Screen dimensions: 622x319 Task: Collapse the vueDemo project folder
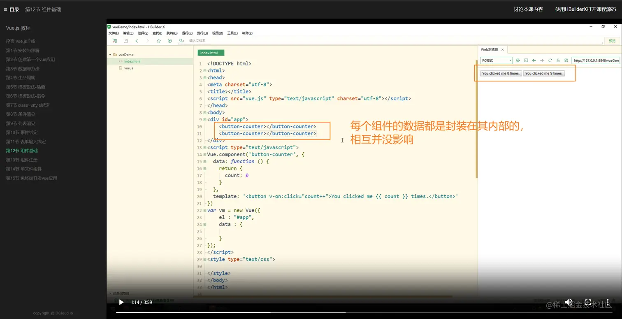(x=110, y=54)
